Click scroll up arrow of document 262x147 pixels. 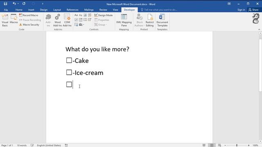260,33
